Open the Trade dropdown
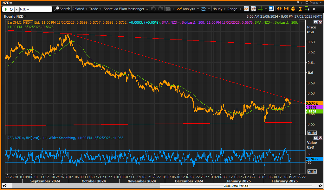This screenshot has width=324, height=190. (x=95, y=9)
